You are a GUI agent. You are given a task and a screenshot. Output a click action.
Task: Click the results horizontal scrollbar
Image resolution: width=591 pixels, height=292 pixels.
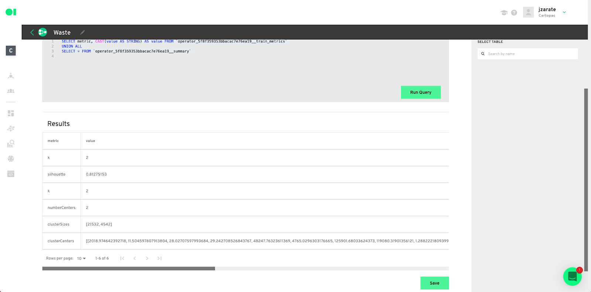pyautogui.click(x=129, y=269)
